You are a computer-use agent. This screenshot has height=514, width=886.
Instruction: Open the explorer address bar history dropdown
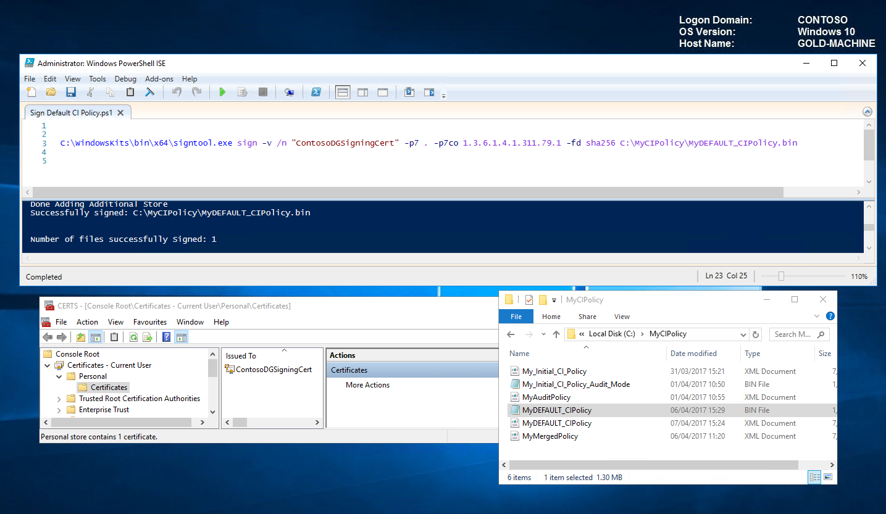743,334
